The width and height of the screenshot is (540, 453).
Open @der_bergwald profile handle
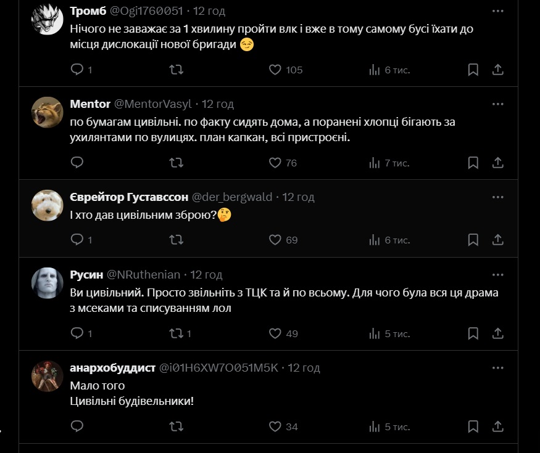point(232,197)
